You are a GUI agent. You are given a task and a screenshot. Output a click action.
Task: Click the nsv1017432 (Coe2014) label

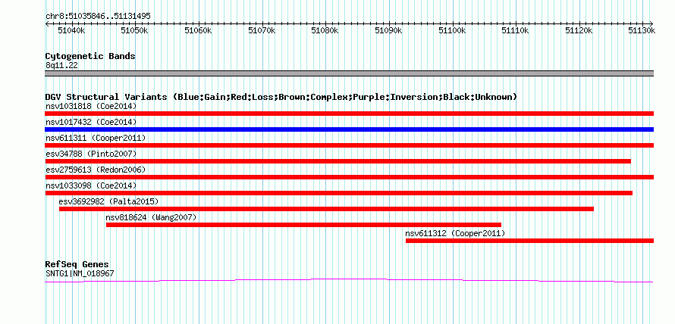[x=91, y=122]
